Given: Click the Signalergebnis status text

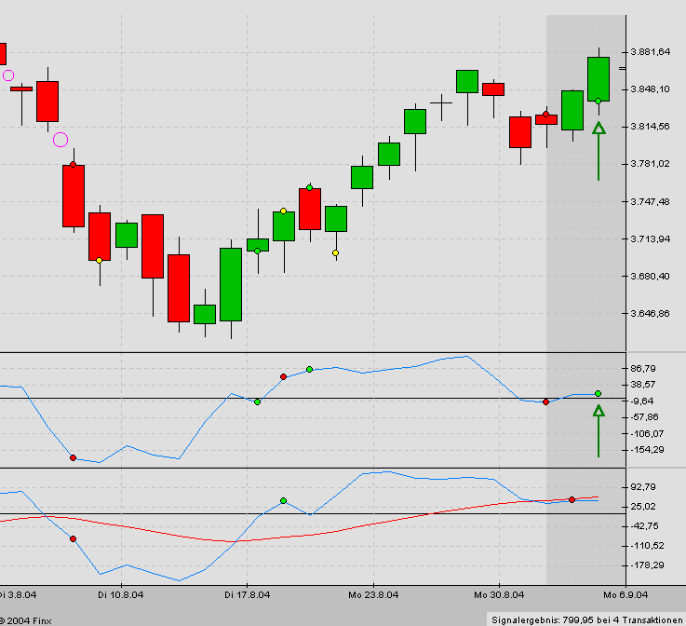Looking at the screenshot, I should [x=585, y=619].
